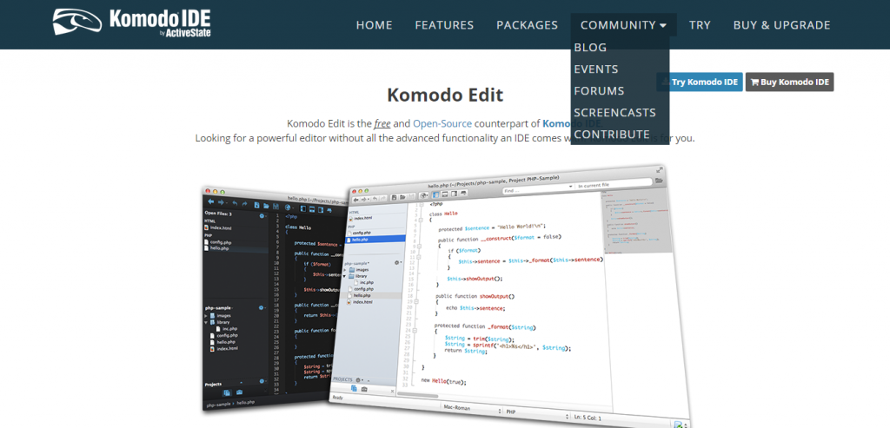
Task: Go to the FEATURES page
Action: coord(444,25)
